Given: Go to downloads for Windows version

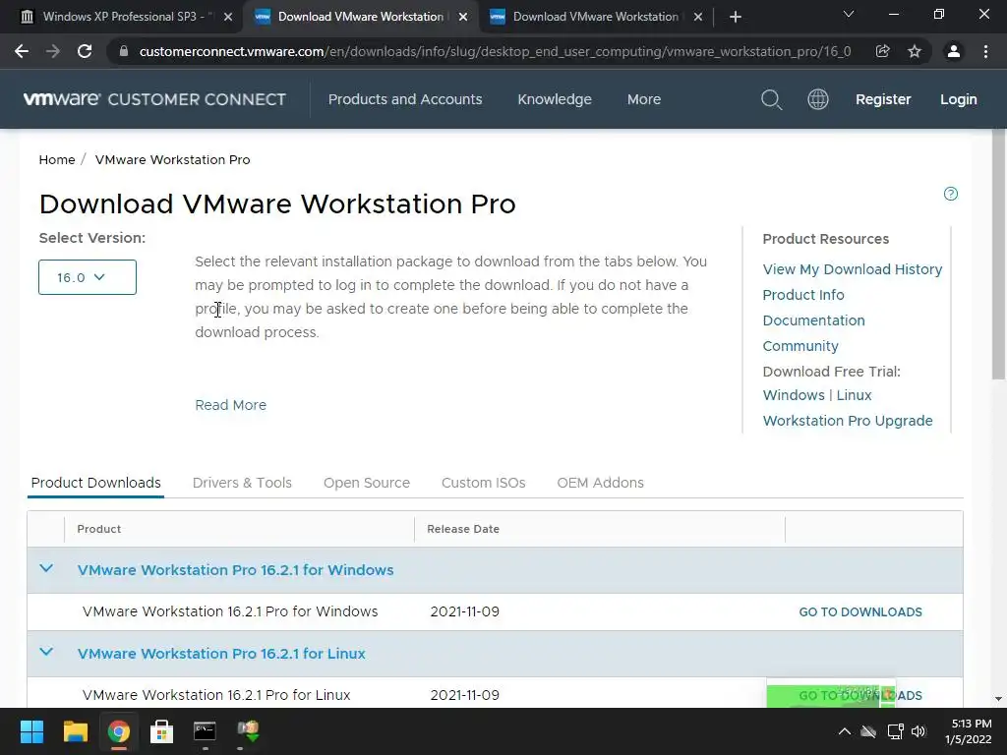Looking at the screenshot, I should coord(860,612).
